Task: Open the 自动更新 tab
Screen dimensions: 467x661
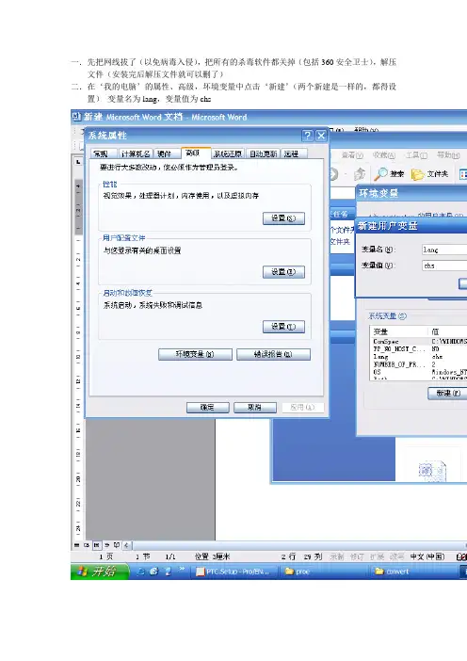Action: point(263,153)
